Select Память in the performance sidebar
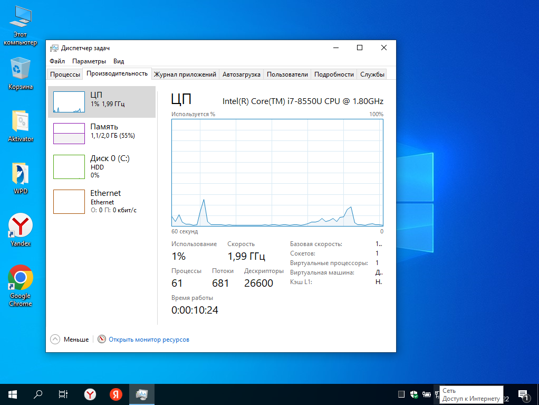The width and height of the screenshot is (539, 405). [x=102, y=134]
